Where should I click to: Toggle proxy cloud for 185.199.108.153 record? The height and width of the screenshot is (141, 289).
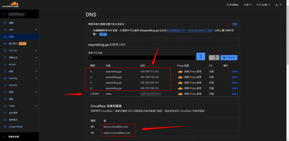click(x=181, y=88)
